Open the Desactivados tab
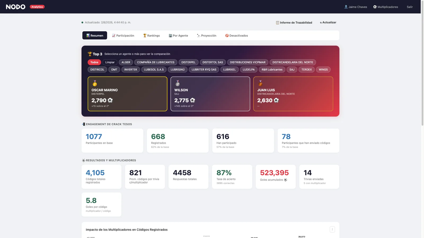This screenshot has height=238, width=424. tap(236, 35)
